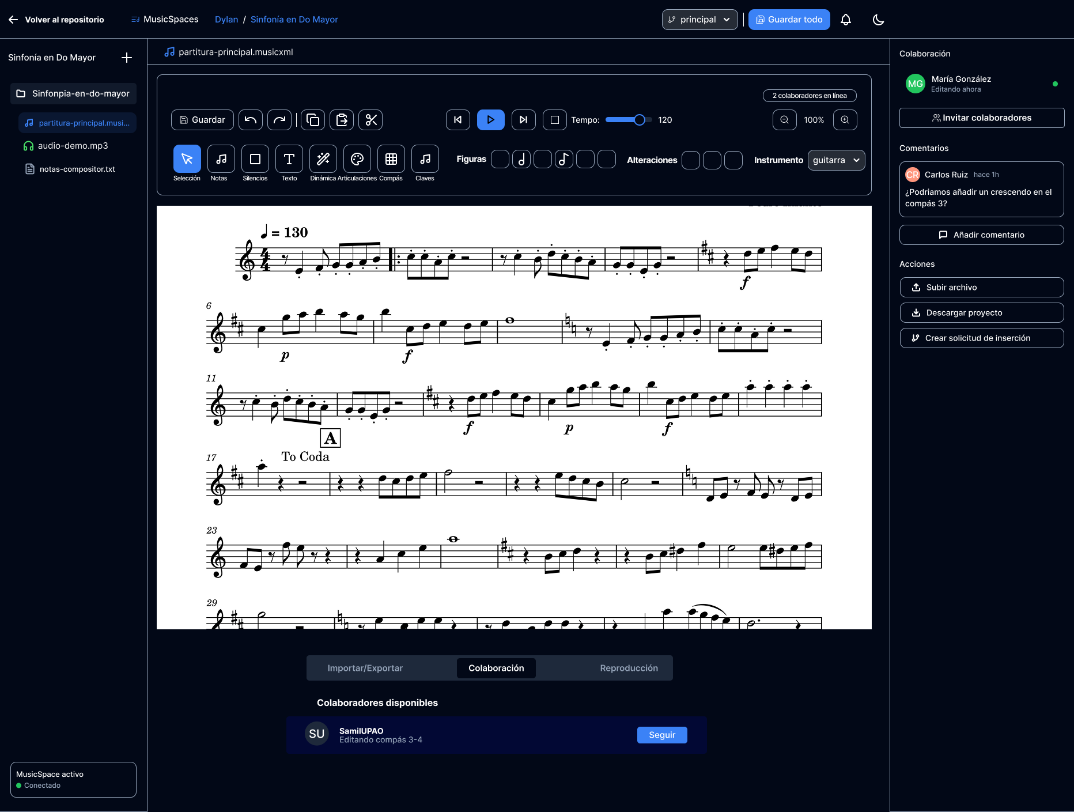Click the copy icon in score toolbar
The image size is (1074, 812).
pos(313,120)
